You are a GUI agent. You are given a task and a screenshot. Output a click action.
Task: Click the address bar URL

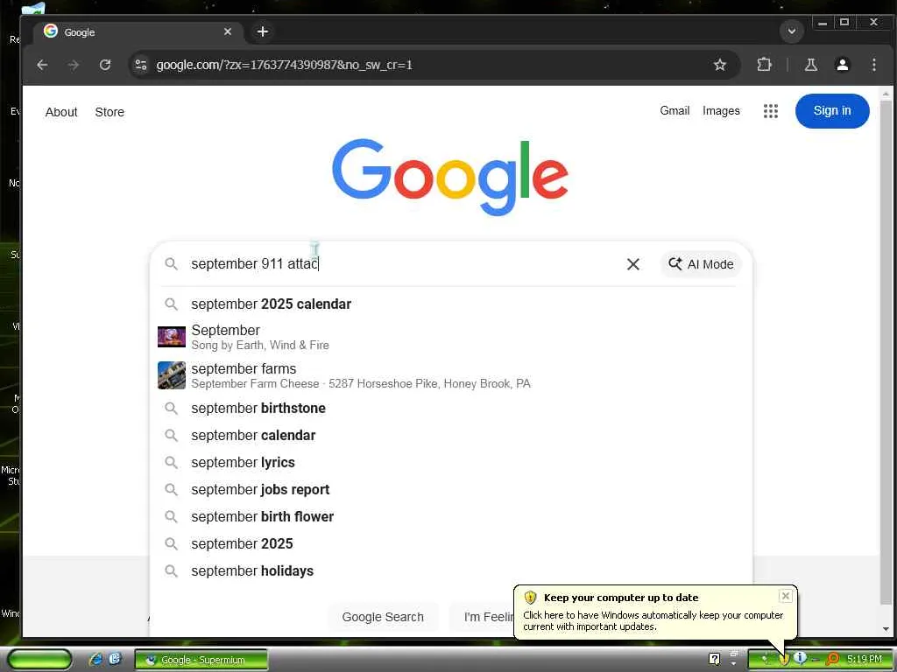coord(285,65)
